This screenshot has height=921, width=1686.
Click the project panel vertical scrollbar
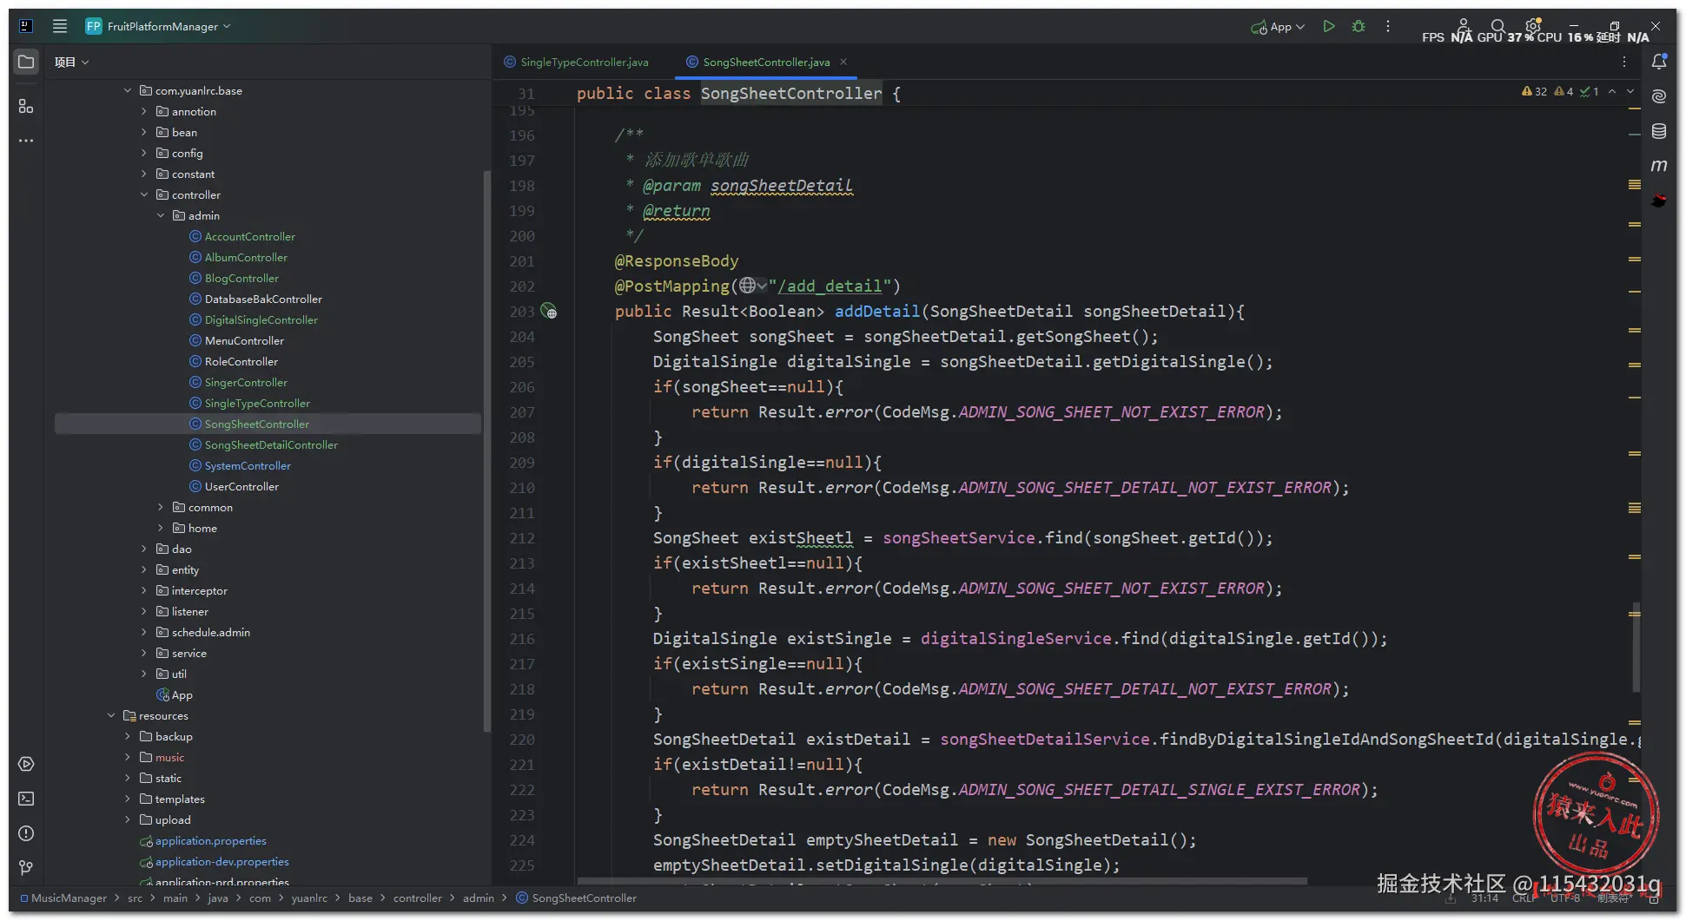point(486,451)
